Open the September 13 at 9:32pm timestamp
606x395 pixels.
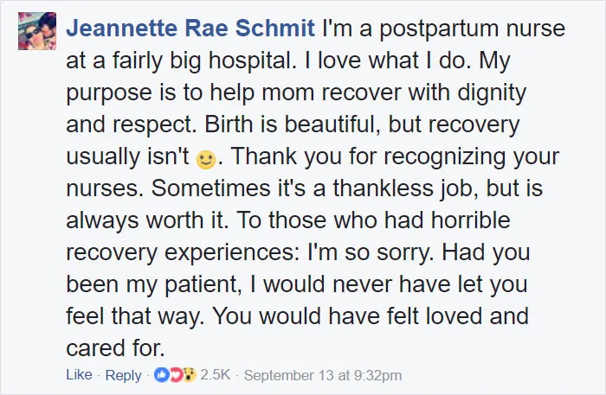tap(323, 375)
